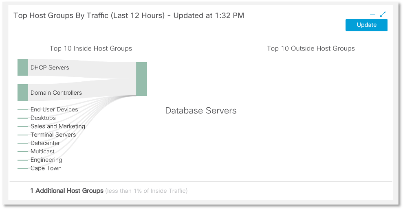The height and width of the screenshot is (209, 403).
Task: Click the Domain Controllers label
Action: (x=56, y=93)
